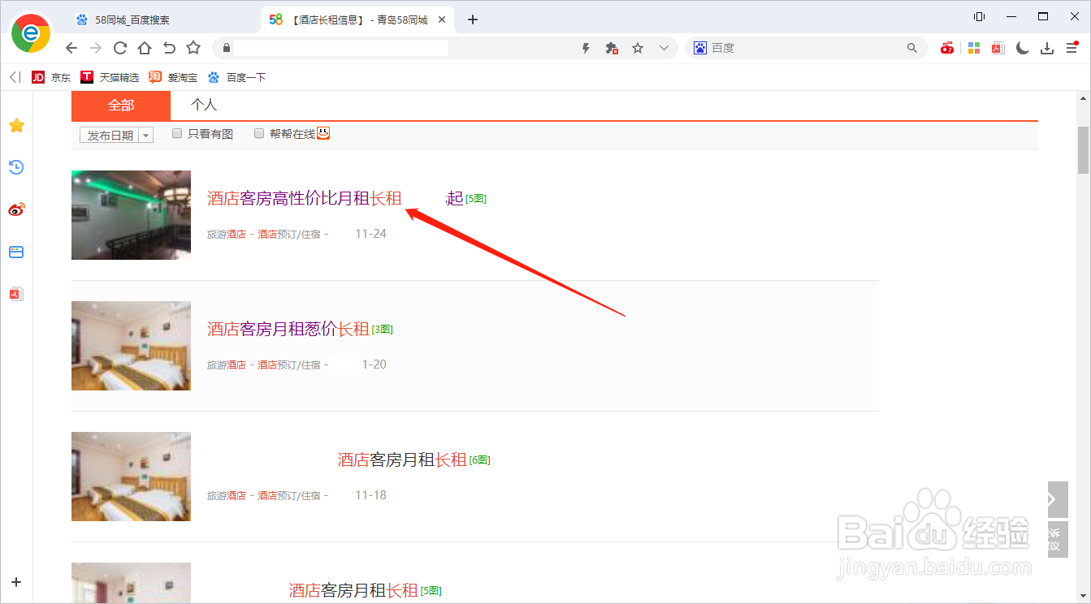Check the 帮帮在线 checkbox
This screenshot has height=604, width=1091.
pyautogui.click(x=259, y=134)
